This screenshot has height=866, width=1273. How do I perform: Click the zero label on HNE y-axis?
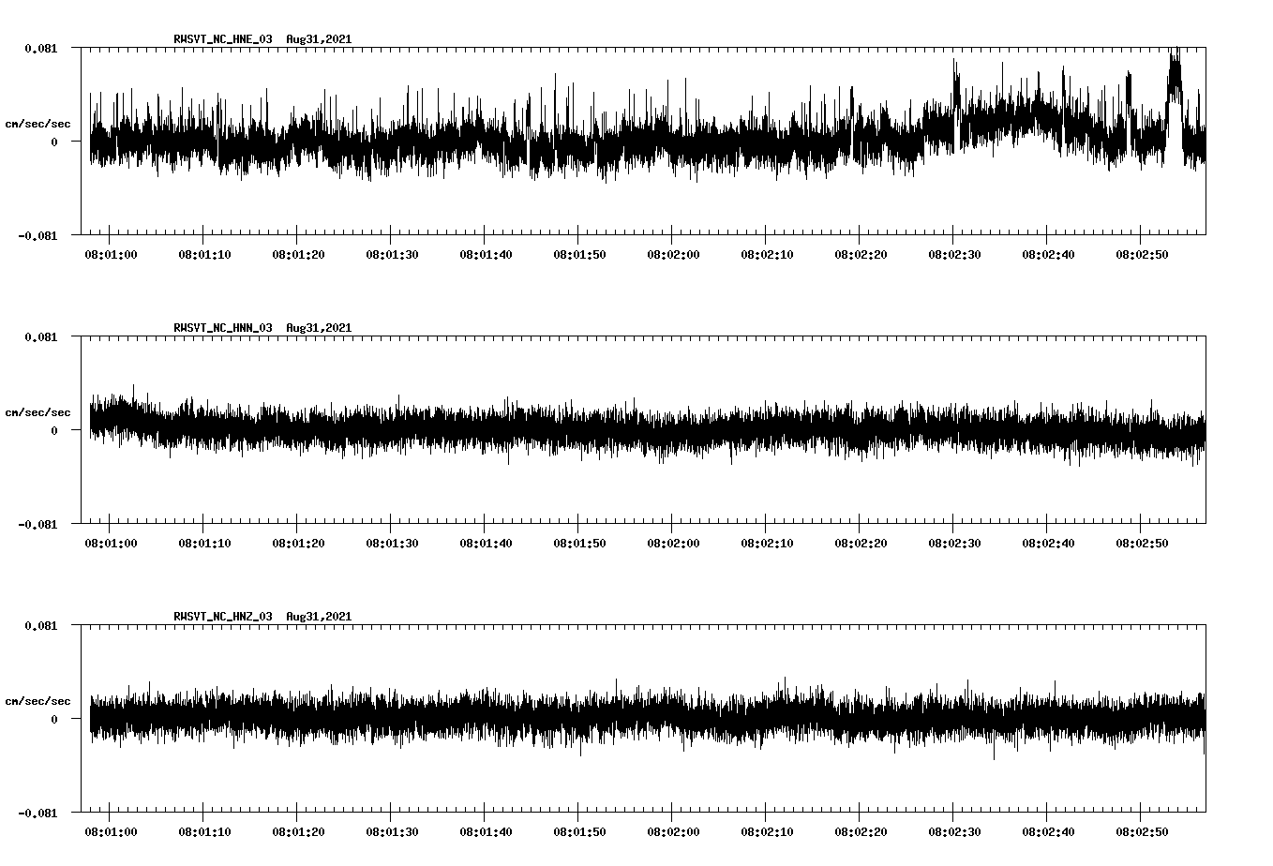54,142
